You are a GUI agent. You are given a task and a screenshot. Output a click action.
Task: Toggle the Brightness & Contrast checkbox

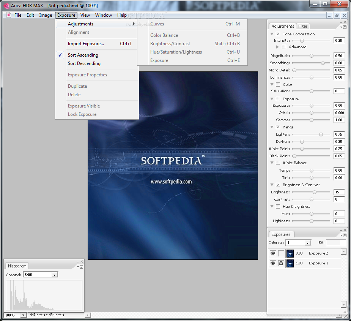[278, 185]
